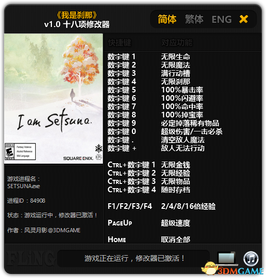
Task: Toggle 满行动槽 cheat row
Action: click(149, 73)
